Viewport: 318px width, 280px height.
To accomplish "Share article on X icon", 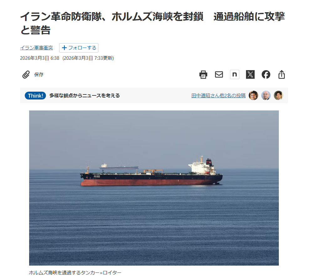I will click(250, 74).
